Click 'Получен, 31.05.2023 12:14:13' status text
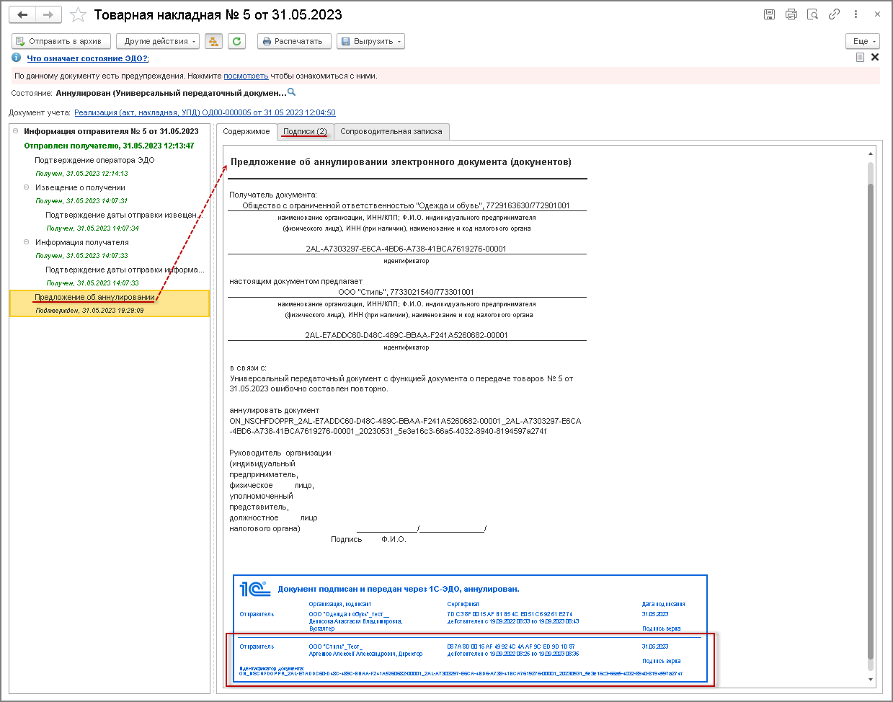 81,174
